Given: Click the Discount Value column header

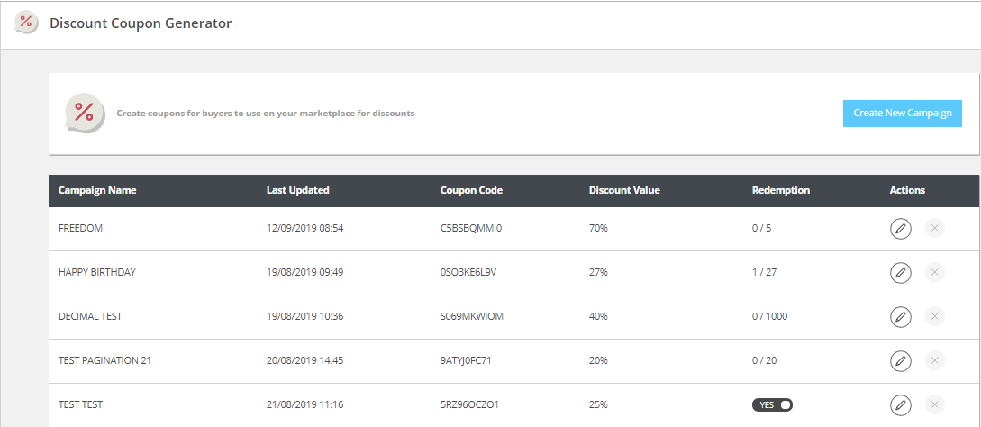Looking at the screenshot, I should coord(624,190).
